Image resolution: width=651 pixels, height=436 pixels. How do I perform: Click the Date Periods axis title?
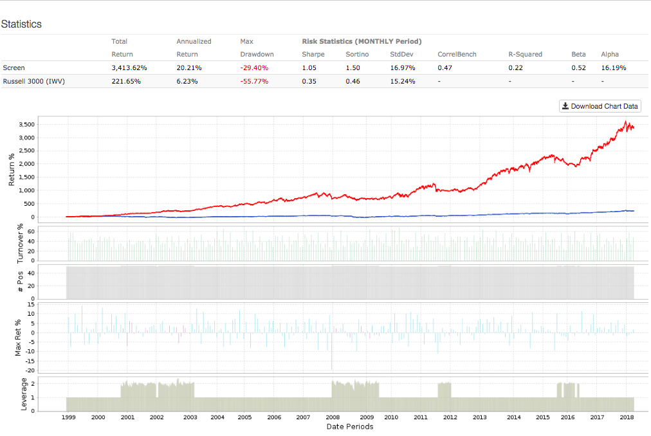349,426
